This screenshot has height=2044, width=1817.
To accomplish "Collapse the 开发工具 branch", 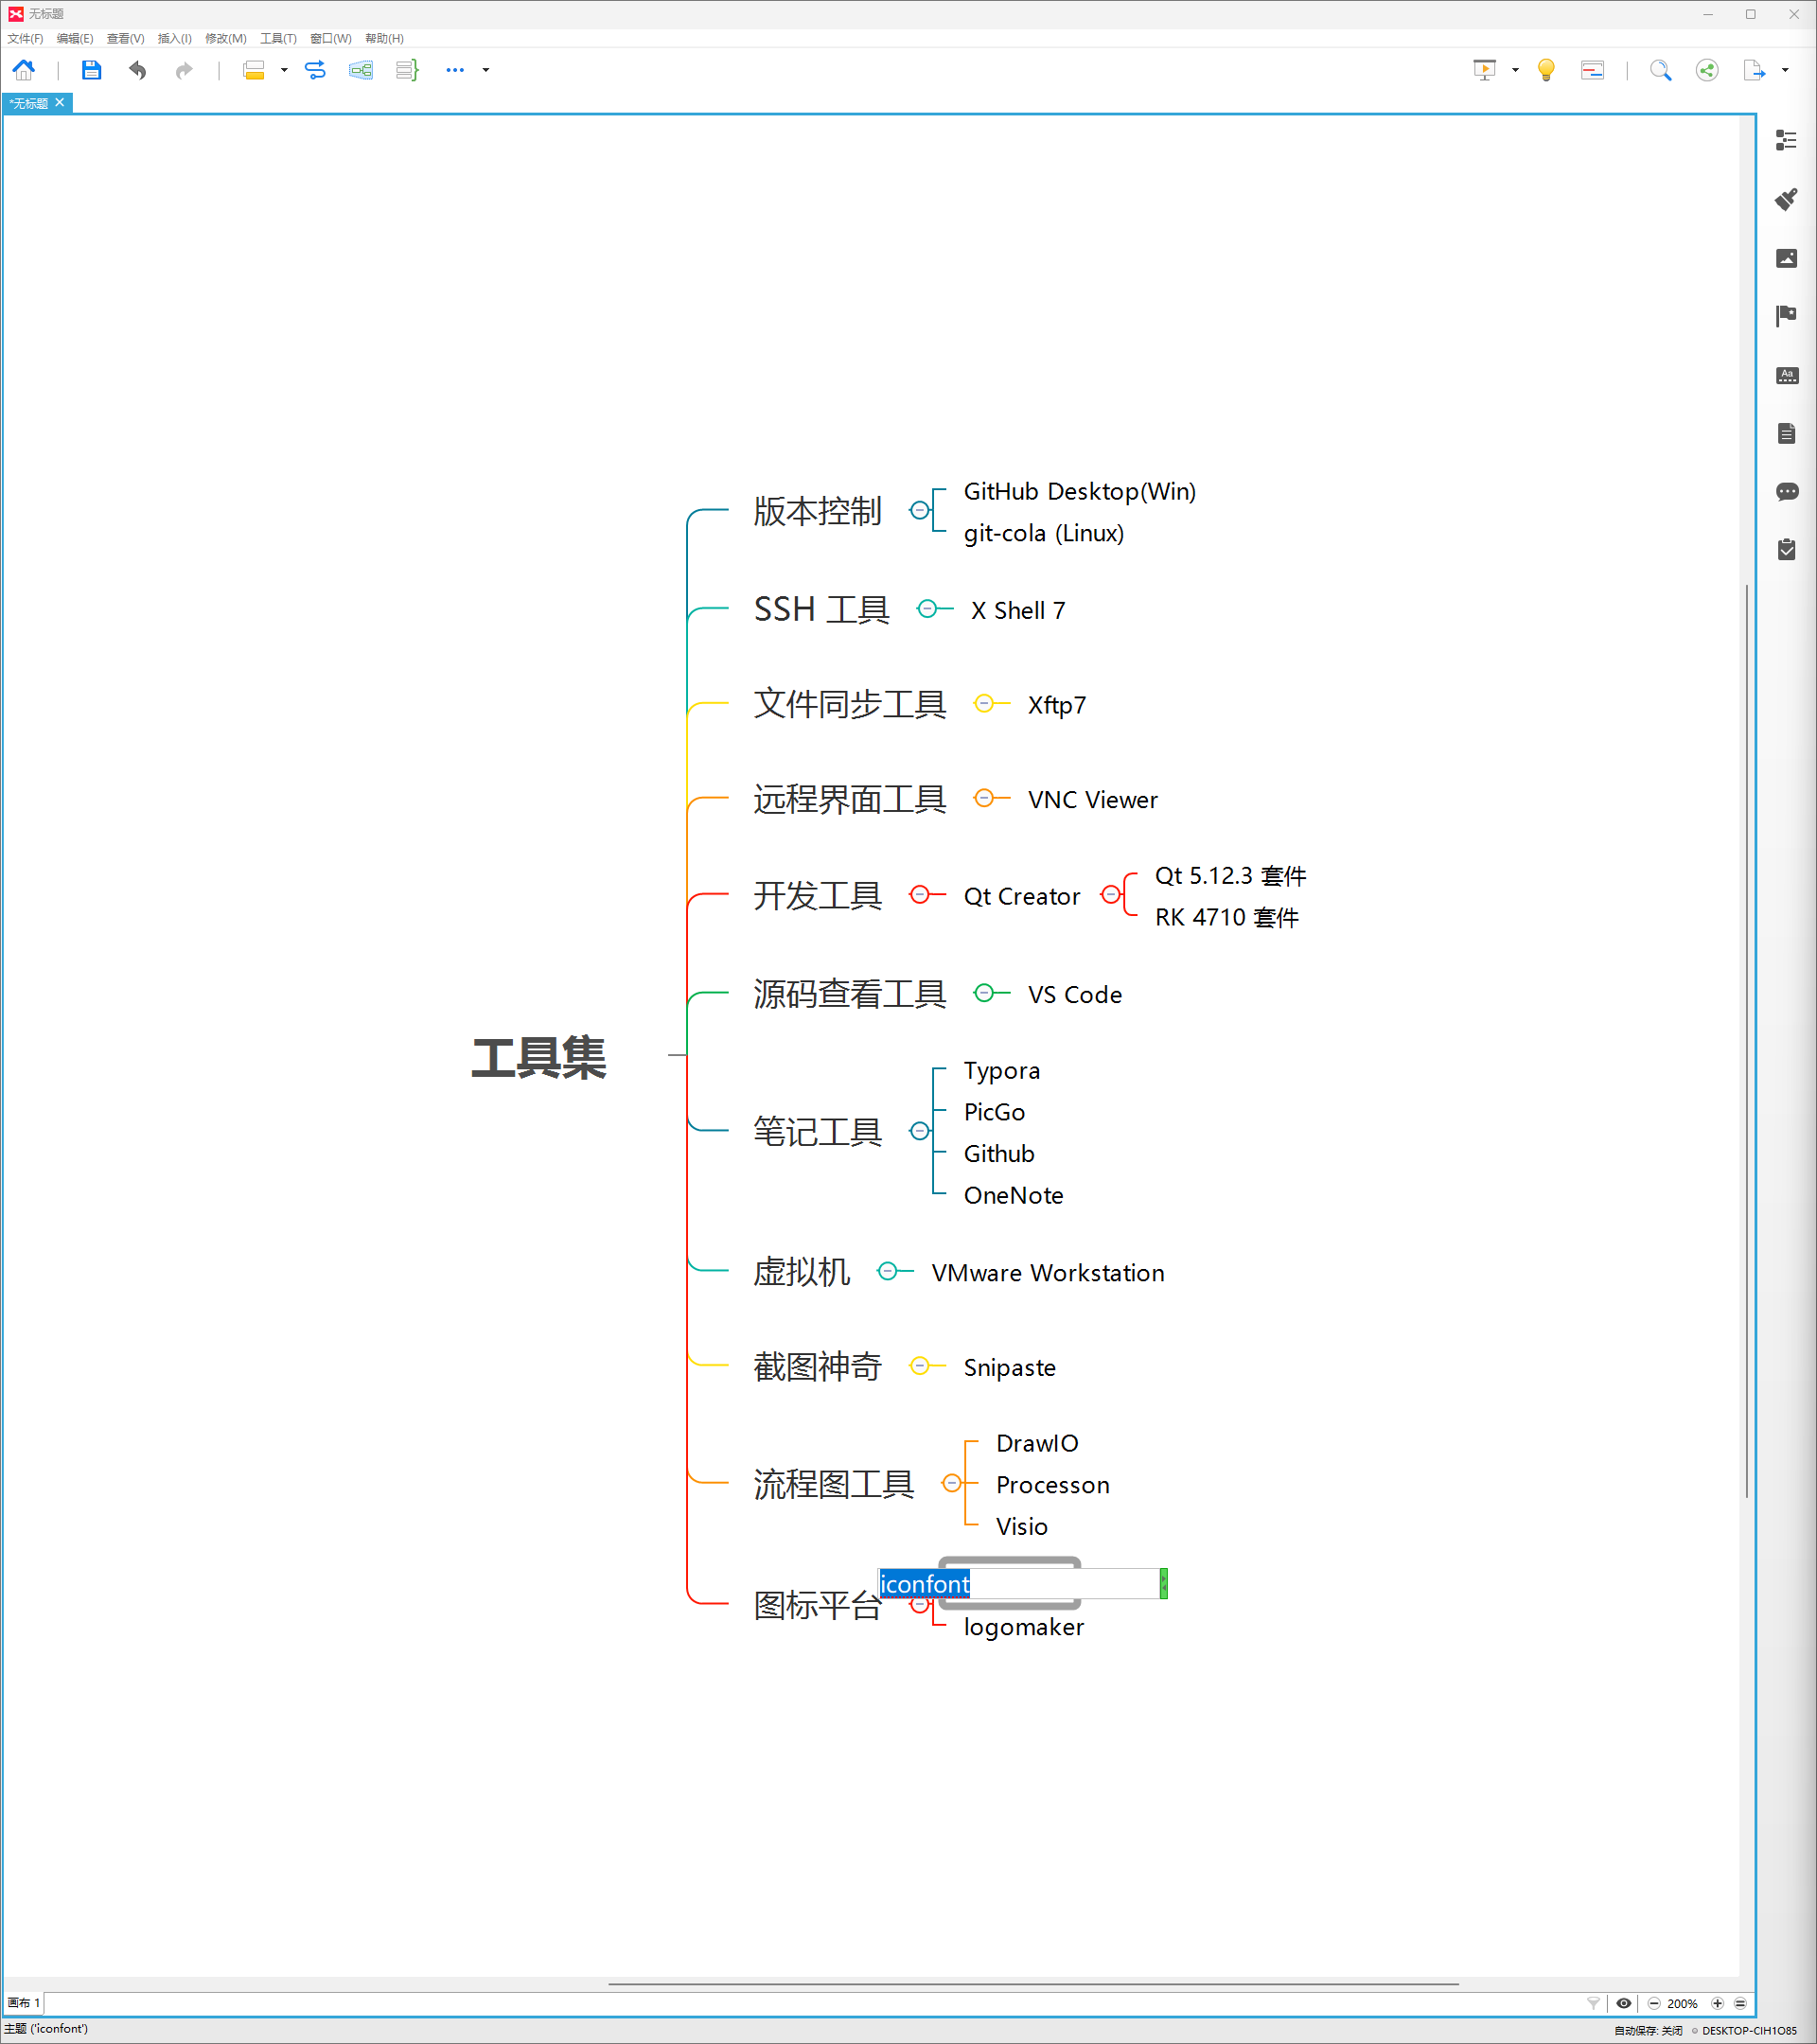I will [919, 894].
